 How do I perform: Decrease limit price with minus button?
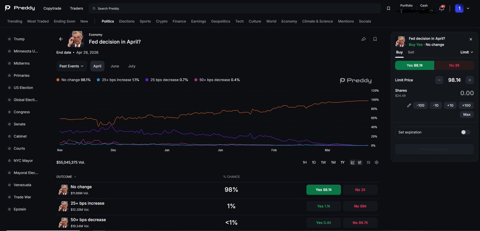click(x=439, y=80)
